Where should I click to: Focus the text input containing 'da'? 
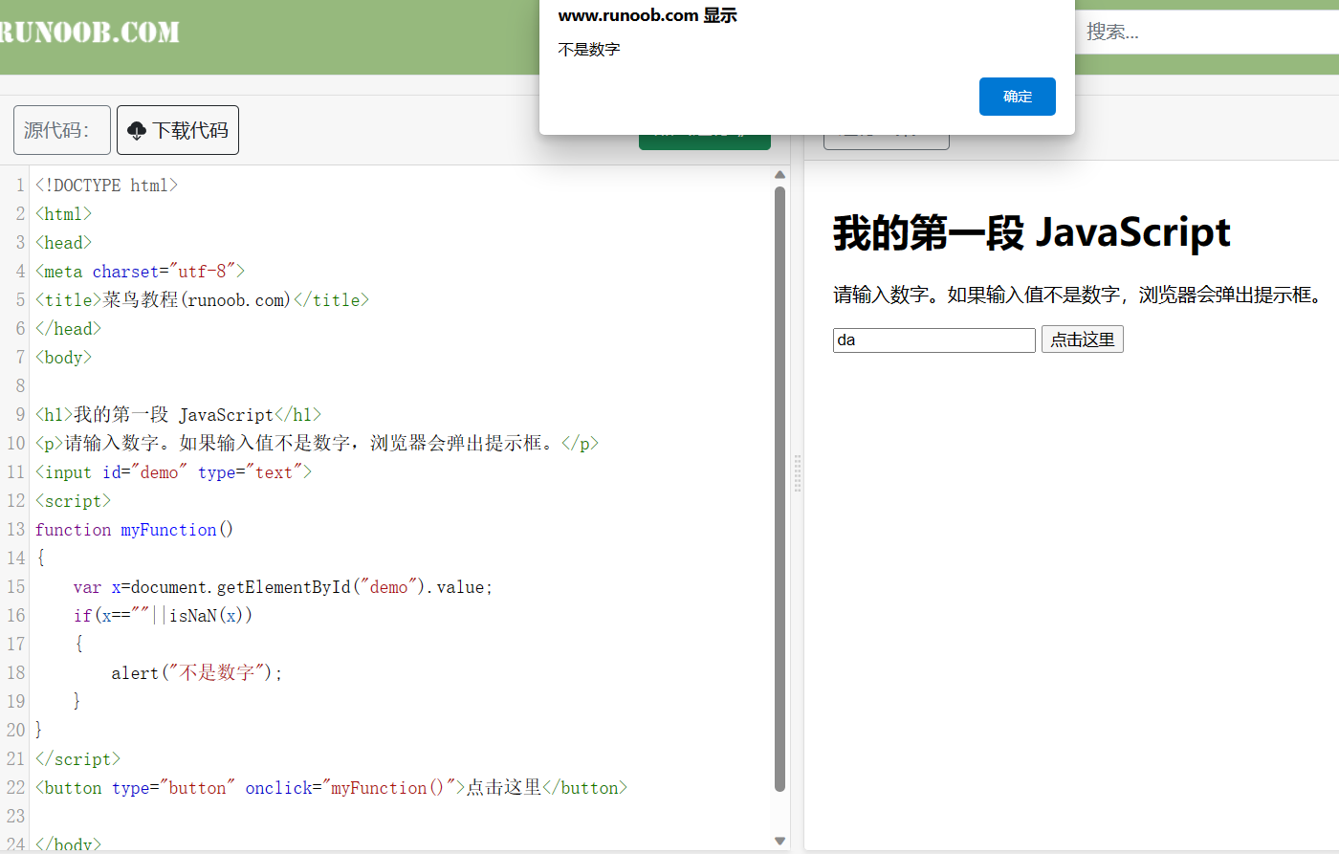934,339
